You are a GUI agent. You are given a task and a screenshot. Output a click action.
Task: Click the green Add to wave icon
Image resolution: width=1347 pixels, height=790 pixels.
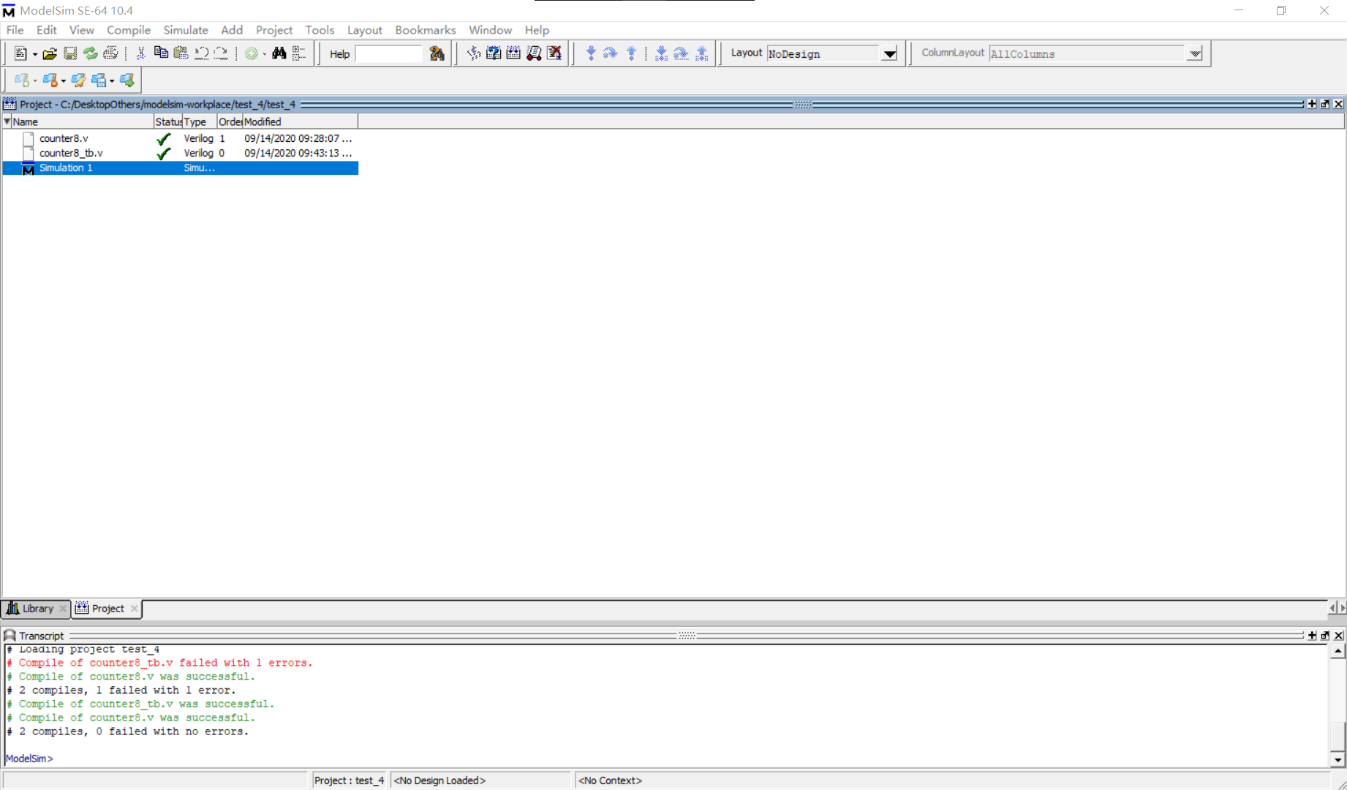click(x=252, y=53)
